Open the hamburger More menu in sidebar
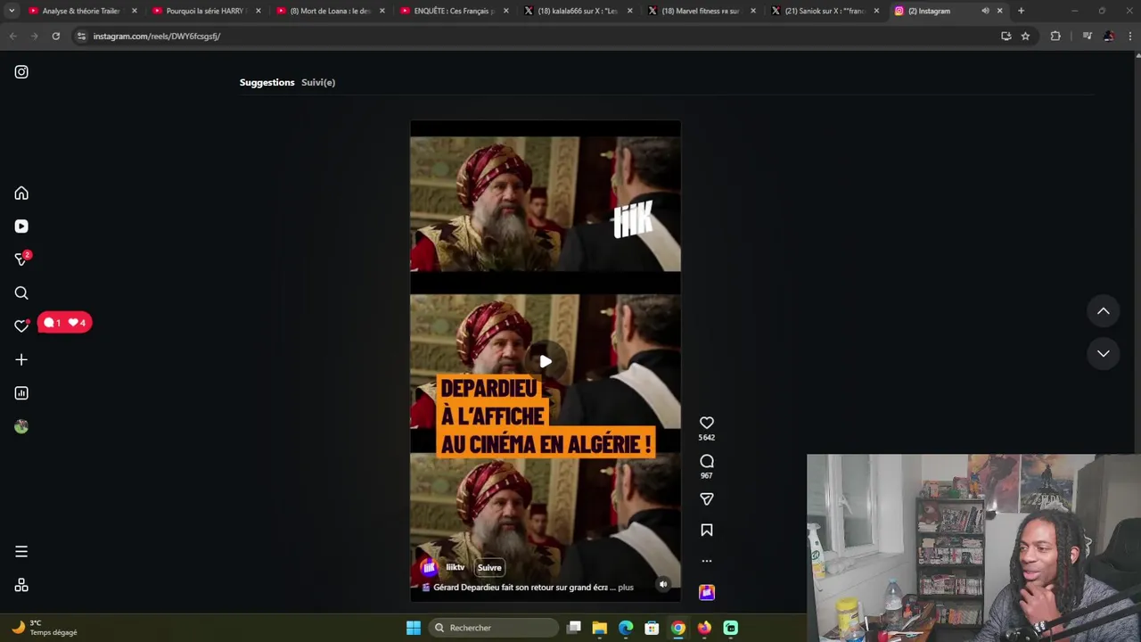 click(21, 552)
